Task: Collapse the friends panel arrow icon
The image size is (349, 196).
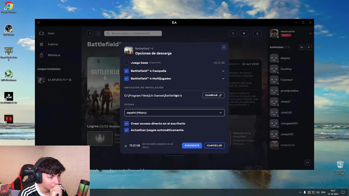Action: pos(308,163)
